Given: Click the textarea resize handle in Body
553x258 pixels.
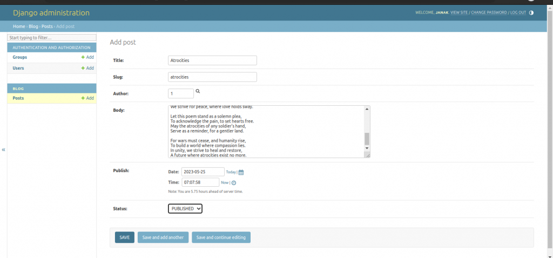Looking at the screenshot, I should (x=367, y=155).
